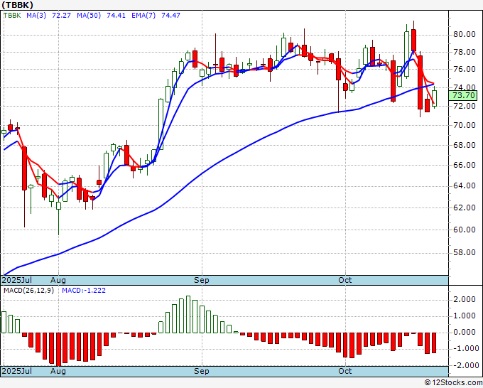This screenshot has width=483, height=388.
Task: Click the MACD(26,12,9) indicator label
Action: point(28,291)
